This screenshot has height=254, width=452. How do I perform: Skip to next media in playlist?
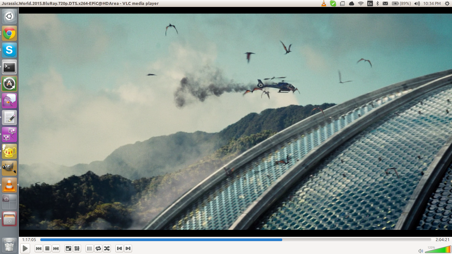(x=56, y=248)
